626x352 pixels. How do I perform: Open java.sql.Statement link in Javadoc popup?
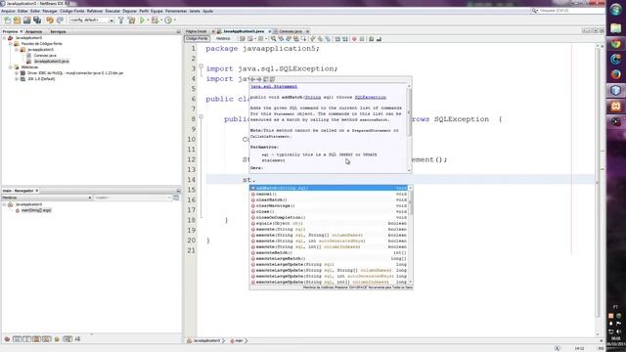(x=274, y=87)
